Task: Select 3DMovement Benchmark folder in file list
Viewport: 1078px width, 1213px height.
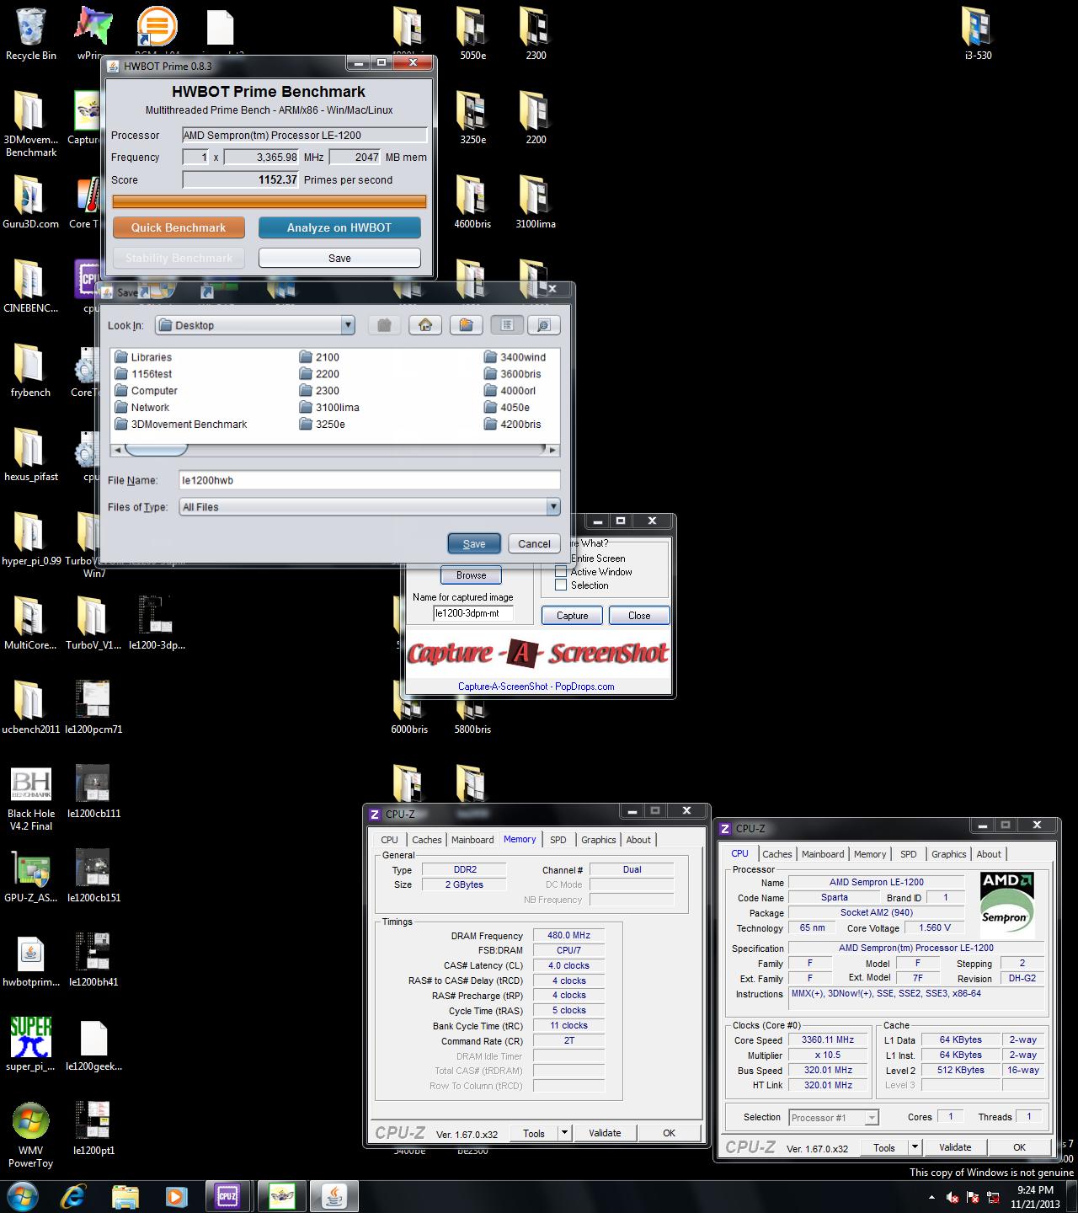Action: click(x=180, y=425)
